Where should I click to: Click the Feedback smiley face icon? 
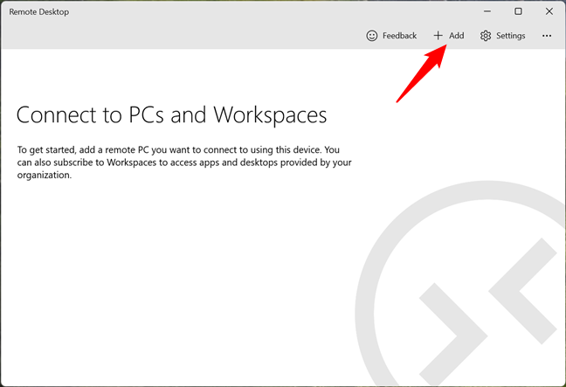pos(372,35)
